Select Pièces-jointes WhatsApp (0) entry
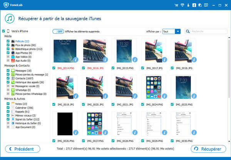231x160 pixels. click(31, 94)
